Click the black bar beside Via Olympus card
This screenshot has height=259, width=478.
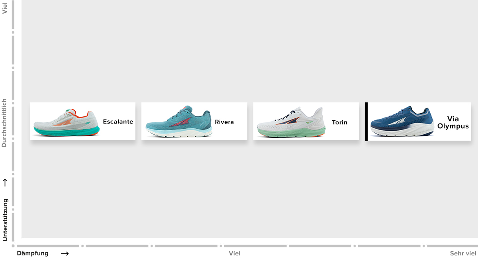tap(366, 122)
